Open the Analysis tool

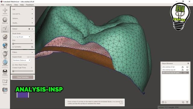click(x=5, y=63)
